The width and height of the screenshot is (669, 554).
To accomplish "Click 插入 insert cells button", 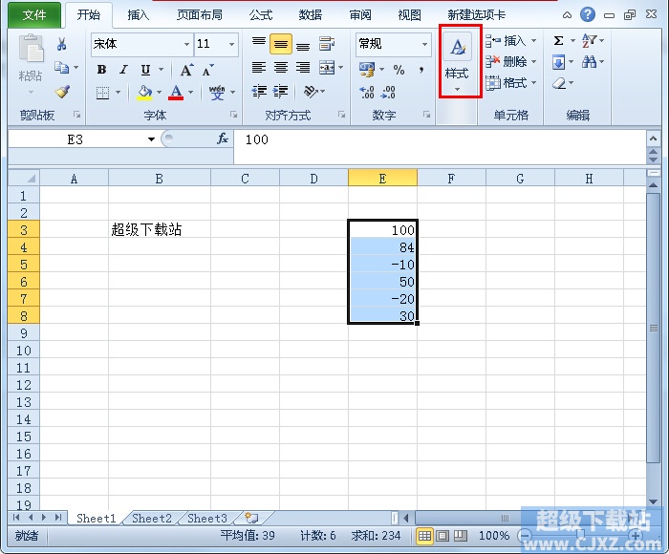I will point(511,41).
